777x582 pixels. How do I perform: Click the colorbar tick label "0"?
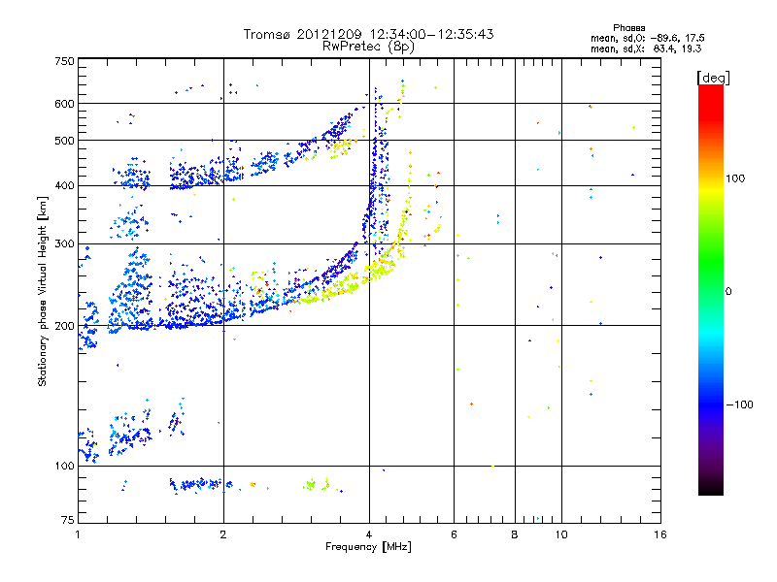[728, 291]
